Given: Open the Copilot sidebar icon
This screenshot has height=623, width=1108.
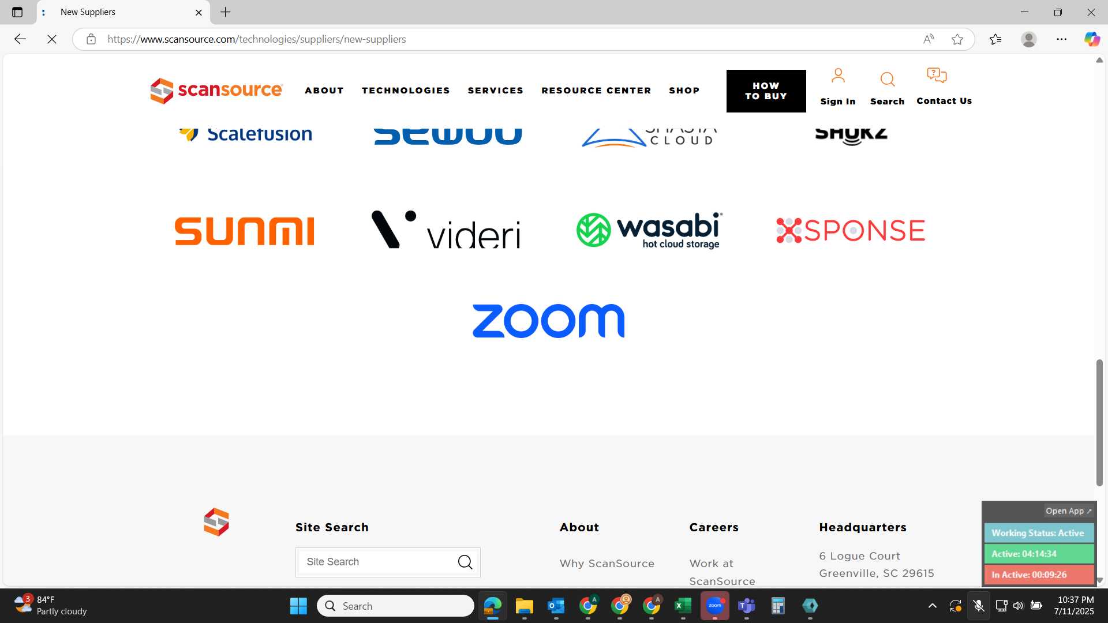Looking at the screenshot, I should pos(1092,39).
